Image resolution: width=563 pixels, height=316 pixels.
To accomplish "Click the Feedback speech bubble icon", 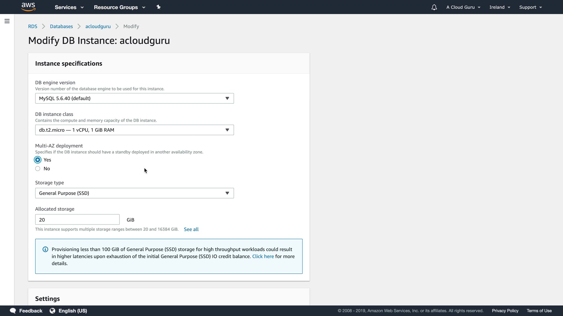I will pos(13,311).
